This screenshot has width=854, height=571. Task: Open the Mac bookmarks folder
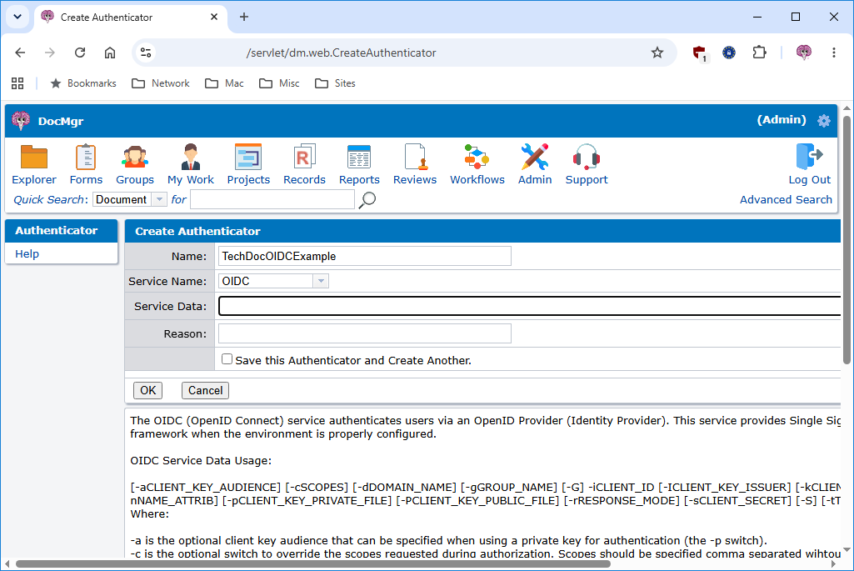(224, 83)
